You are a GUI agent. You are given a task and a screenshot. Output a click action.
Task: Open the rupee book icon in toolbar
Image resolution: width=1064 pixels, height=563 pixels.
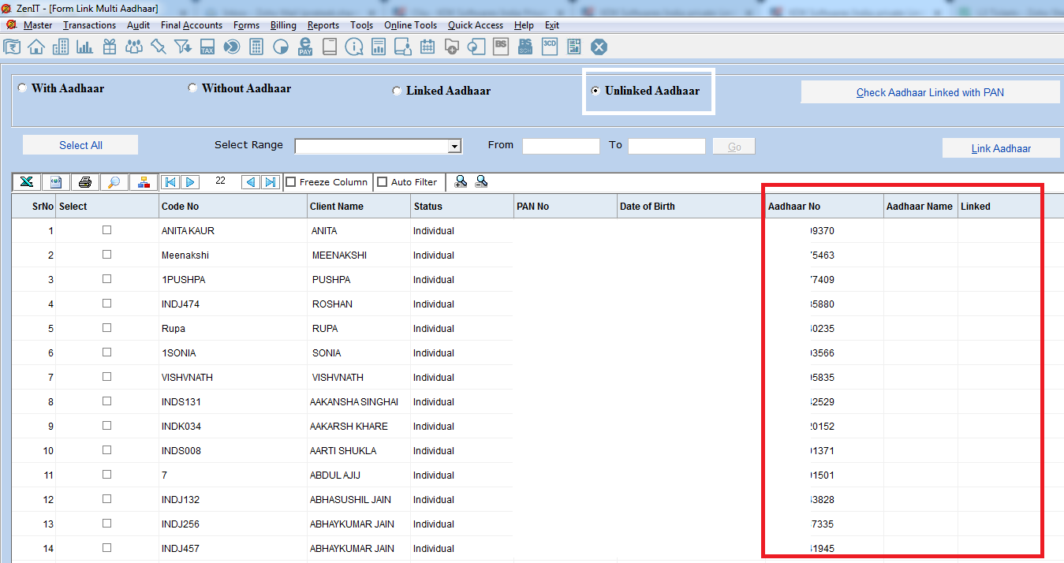tap(13, 47)
